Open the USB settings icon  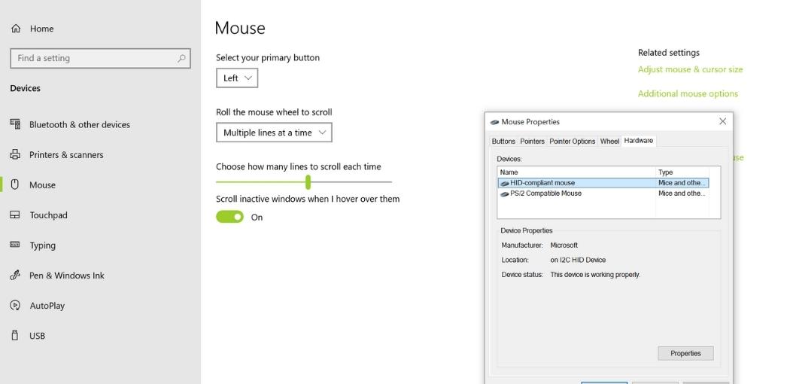[x=14, y=335]
